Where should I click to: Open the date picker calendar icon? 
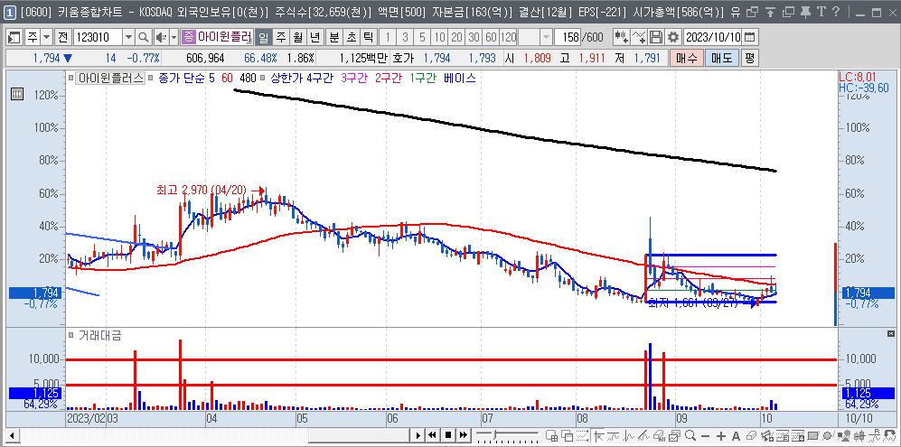749,37
